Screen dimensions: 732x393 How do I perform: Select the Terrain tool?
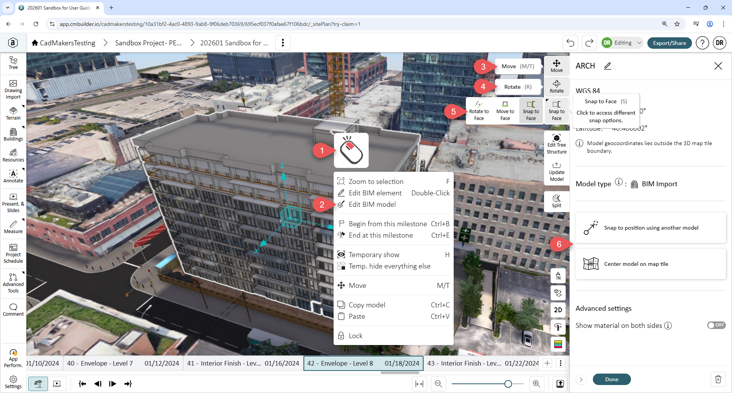tap(13, 113)
